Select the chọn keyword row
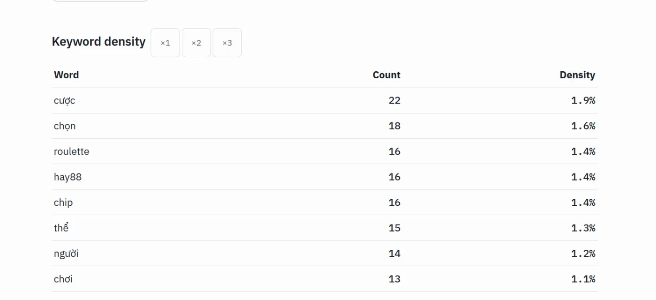656x300 pixels. [x=325, y=126]
